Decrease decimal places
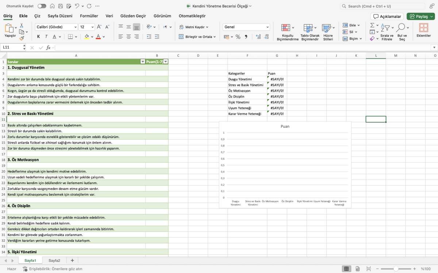The image size is (438, 273). pos(266,37)
